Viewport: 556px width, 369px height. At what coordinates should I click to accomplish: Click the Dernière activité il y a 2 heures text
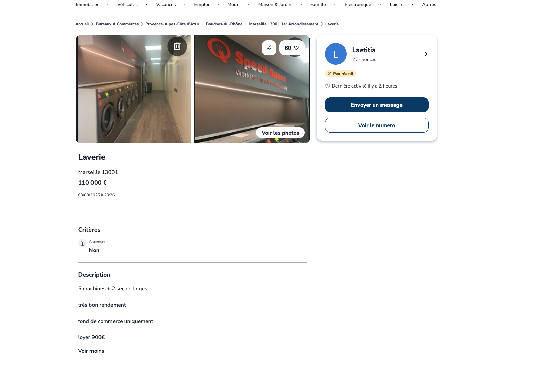(x=365, y=86)
